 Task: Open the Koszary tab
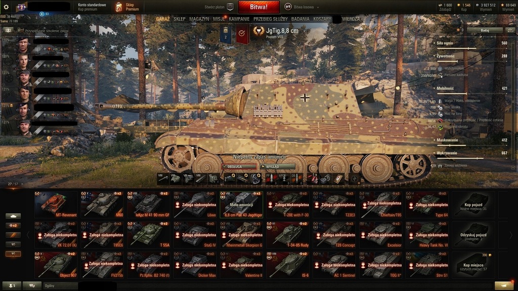point(322,19)
